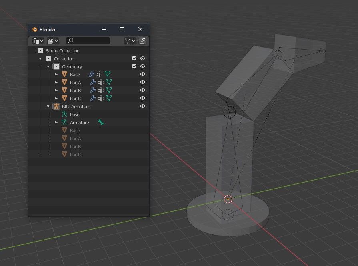Select the Pose entry
The width and height of the screenshot is (358, 266).
coord(75,114)
